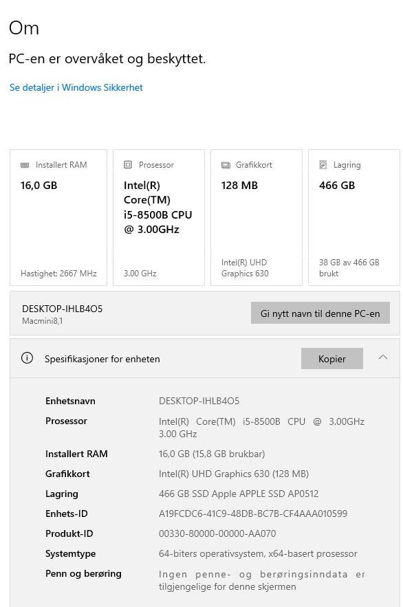Viewport: 403px width, 607px height.
Task: Click the Om page heading
Action: pos(24,28)
